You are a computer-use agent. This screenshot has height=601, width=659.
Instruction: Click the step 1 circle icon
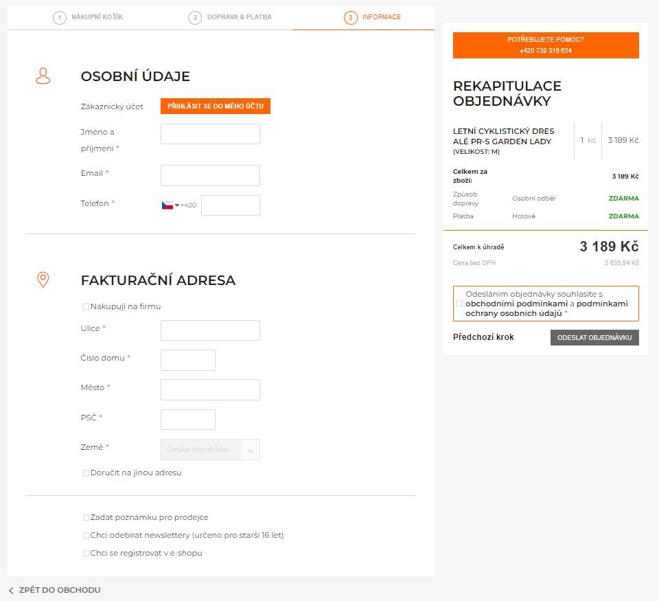60,18
